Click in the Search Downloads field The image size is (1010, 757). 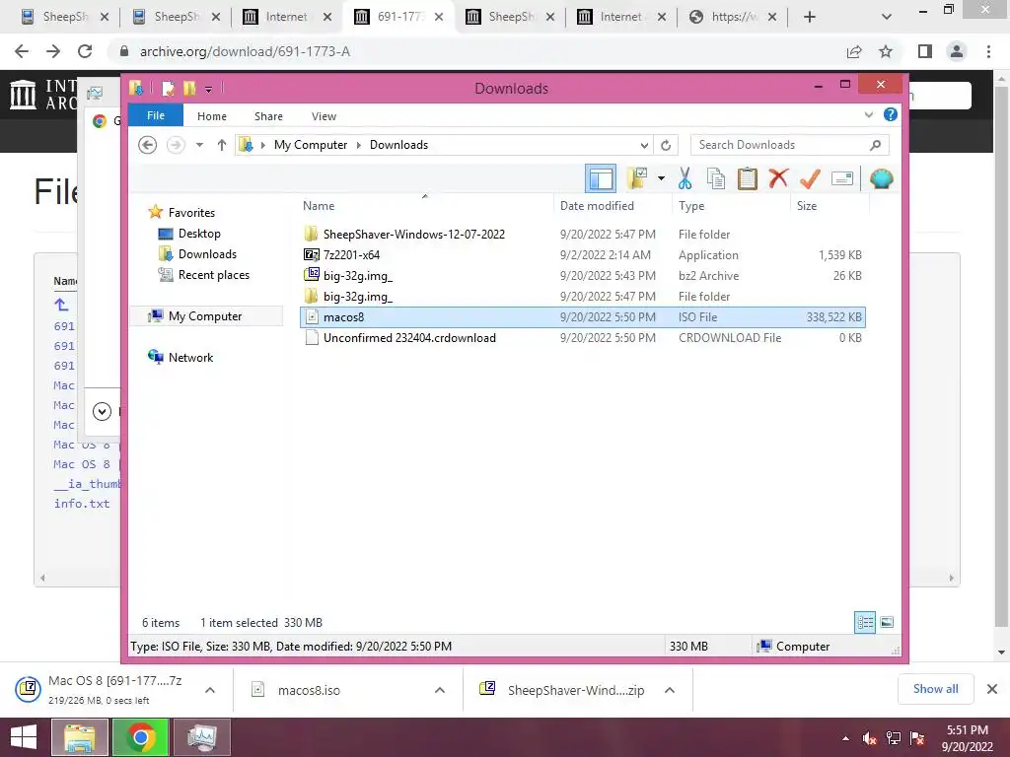(790, 145)
